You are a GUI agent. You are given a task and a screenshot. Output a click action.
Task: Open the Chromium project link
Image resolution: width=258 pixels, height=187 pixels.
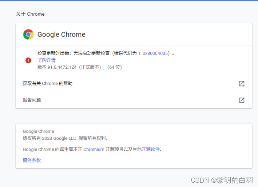coord(94,149)
